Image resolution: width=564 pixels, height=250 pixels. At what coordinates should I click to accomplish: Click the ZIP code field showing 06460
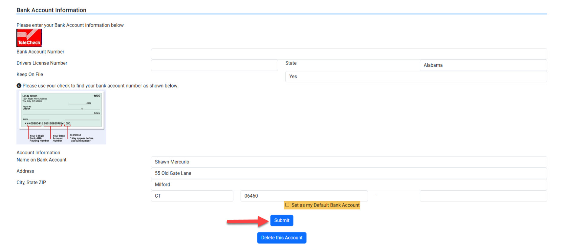(x=304, y=196)
